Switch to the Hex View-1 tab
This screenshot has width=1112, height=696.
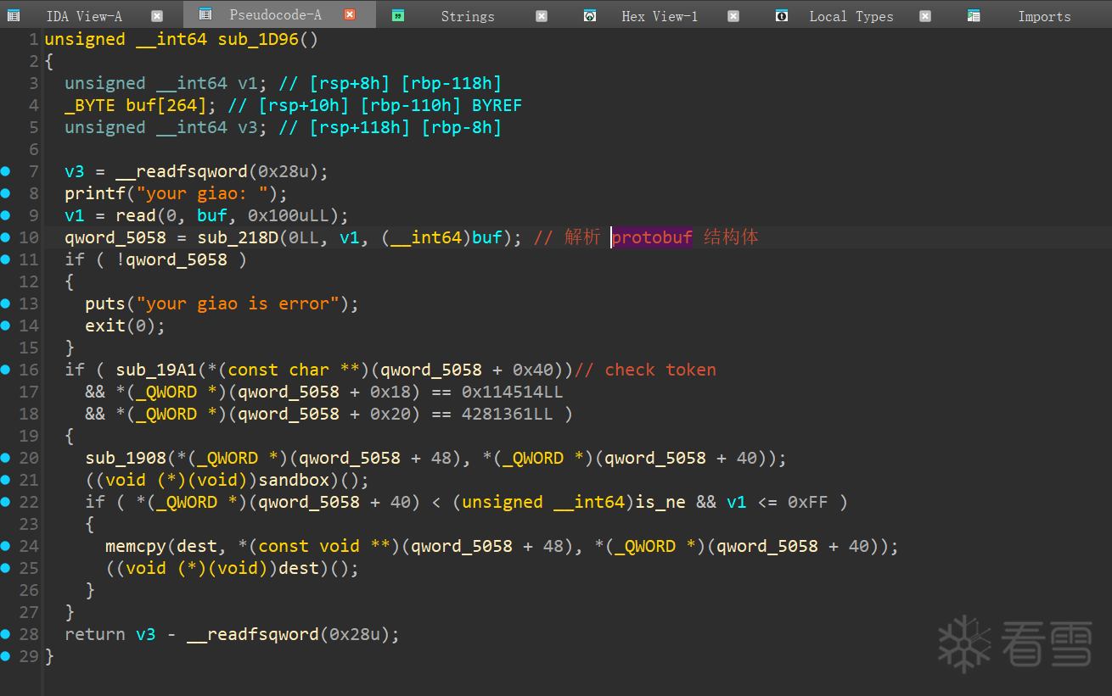(660, 15)
